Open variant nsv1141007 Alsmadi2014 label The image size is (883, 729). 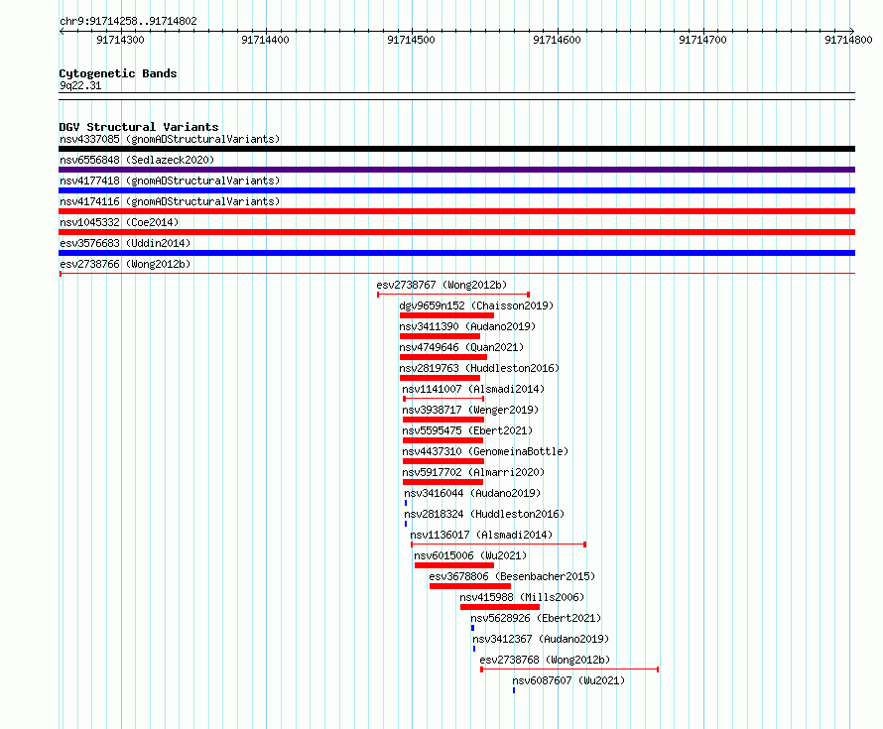(x=473, y=389)
